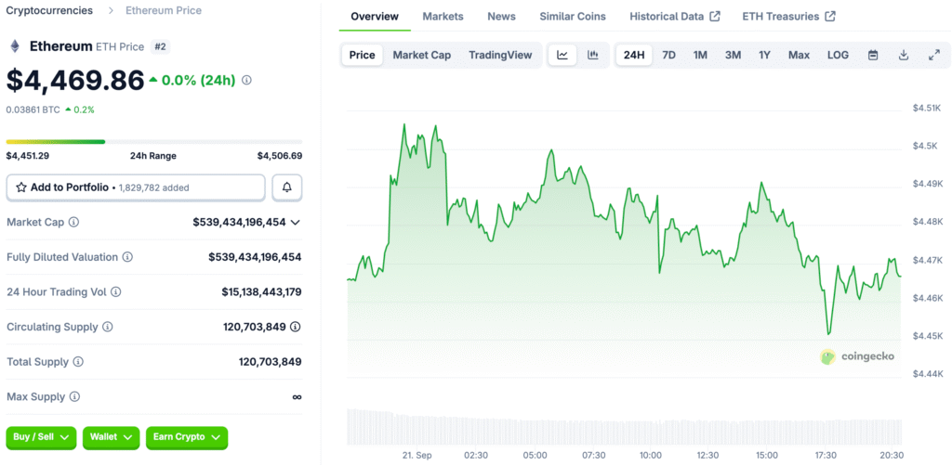Switch to the Similar Coins tab
Screen dimensions: 952x465
573,17
